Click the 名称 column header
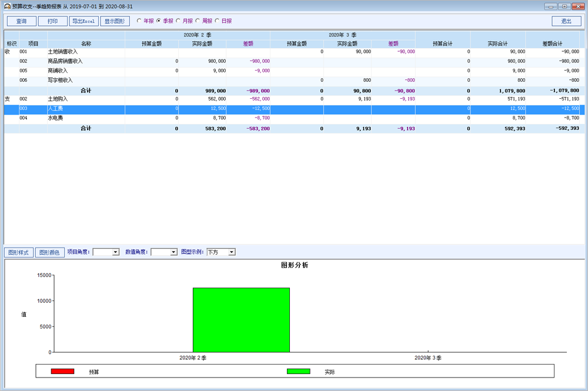 (x=86, y=44)
